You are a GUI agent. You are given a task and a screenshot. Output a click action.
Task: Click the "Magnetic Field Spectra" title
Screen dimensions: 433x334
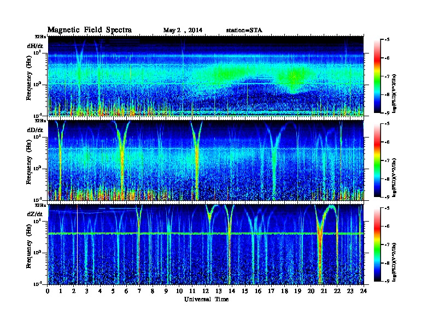click(x=90, y=30)
